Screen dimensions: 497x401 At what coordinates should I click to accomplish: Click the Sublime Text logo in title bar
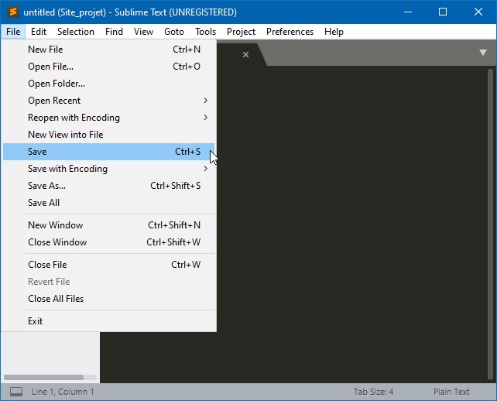[x=13, y=12]
